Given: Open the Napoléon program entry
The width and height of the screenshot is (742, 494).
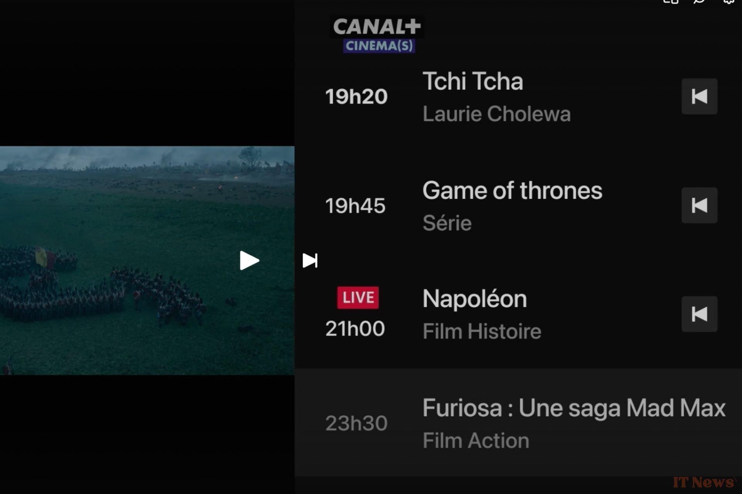Looking at the screenshot, I should pos(474,298).
